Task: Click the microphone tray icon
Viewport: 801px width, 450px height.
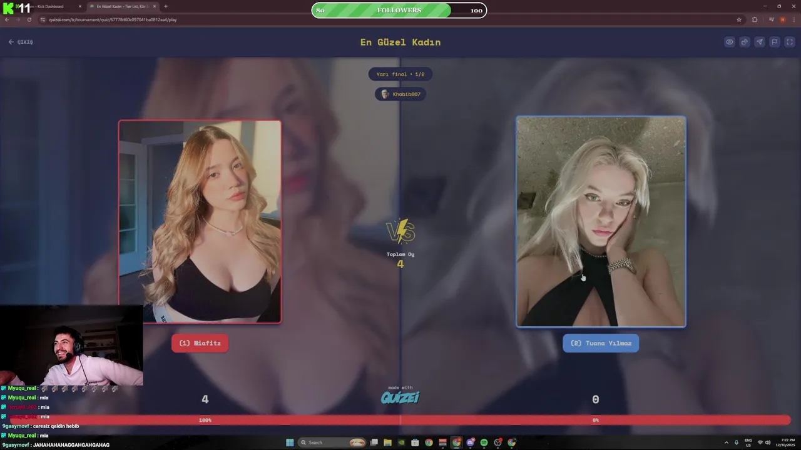Action: click(x=737, y=442)
